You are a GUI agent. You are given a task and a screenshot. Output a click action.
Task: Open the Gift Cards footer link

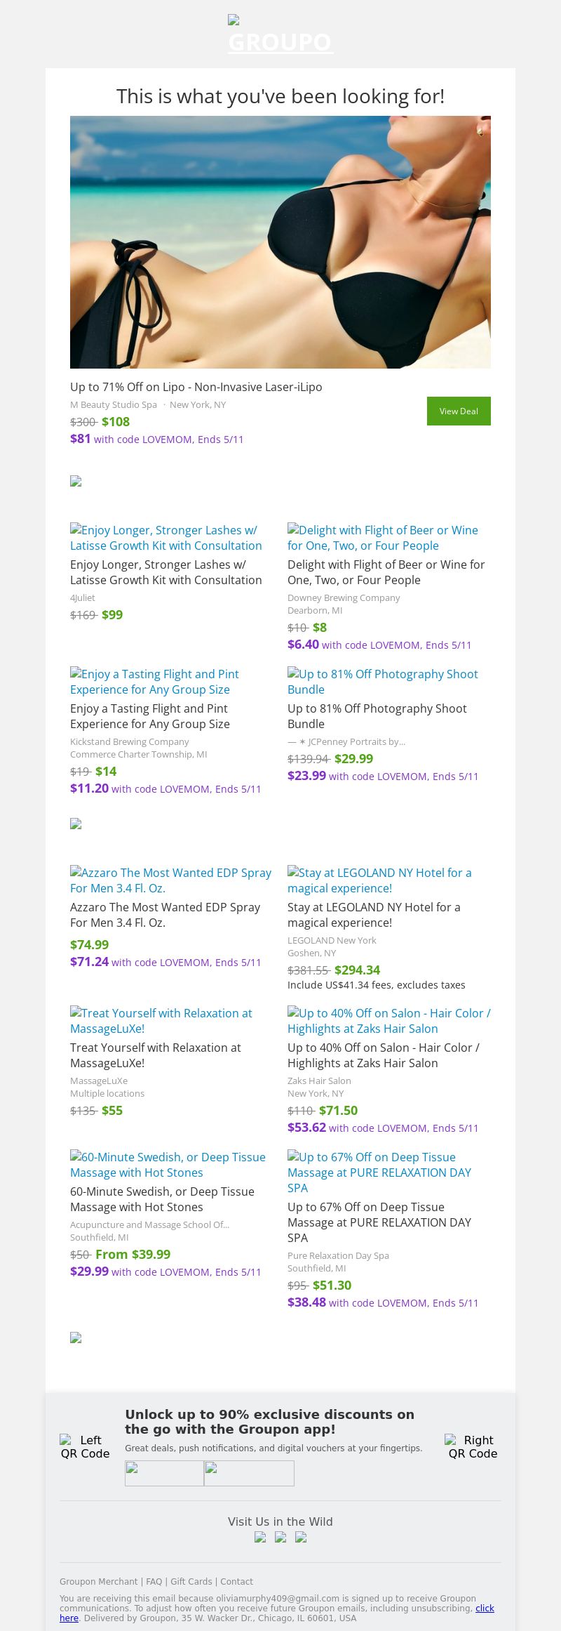pyautogui.click(x=191, y=1581)
